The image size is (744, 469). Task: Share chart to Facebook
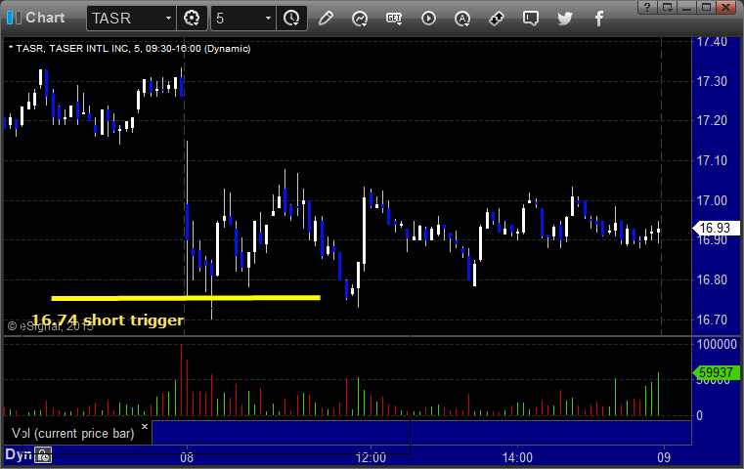pos(598,19)
